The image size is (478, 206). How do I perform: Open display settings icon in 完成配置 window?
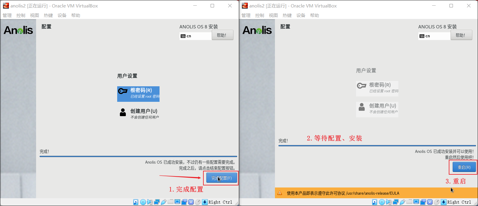click(x=177, y=202)
